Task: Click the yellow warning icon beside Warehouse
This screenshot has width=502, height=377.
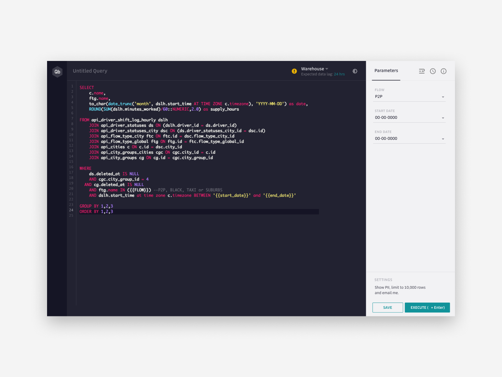Action: [x=294, y=71]
